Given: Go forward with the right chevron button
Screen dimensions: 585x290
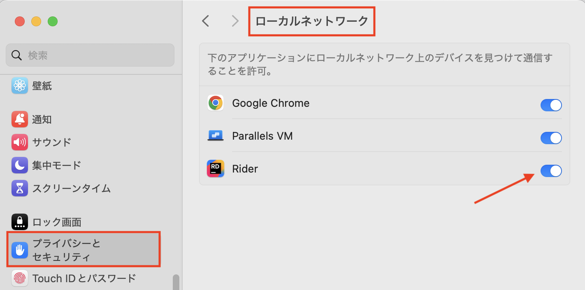Looking at the screenshot, I should 235,21.
